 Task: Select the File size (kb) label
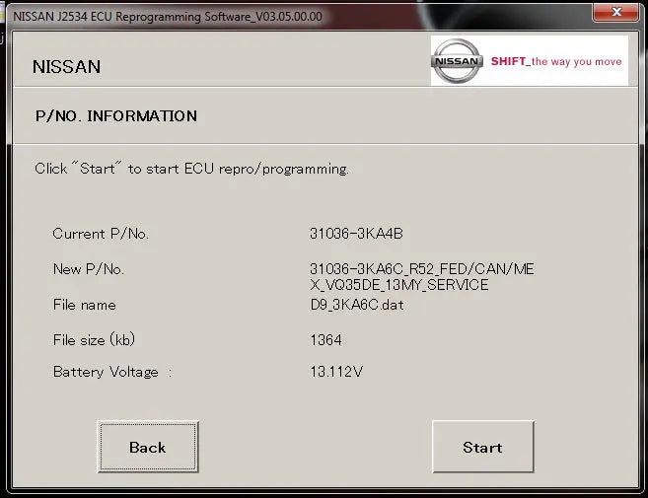point(94,340)
